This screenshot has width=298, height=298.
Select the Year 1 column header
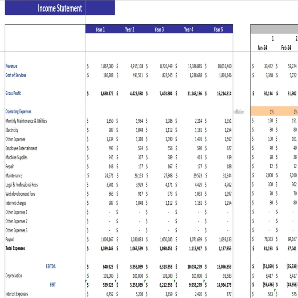point(100,29)
